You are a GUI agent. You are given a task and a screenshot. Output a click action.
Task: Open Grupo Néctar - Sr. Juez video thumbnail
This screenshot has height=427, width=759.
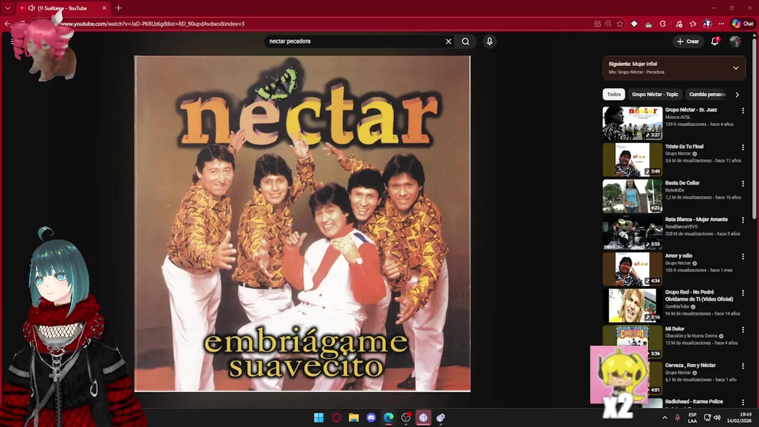click(x=632, y=123)
